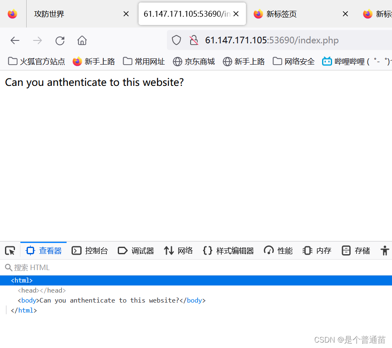Click the back navigation arrow

[x=15, y=40]
